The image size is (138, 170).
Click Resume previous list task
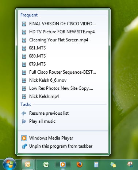63,113
